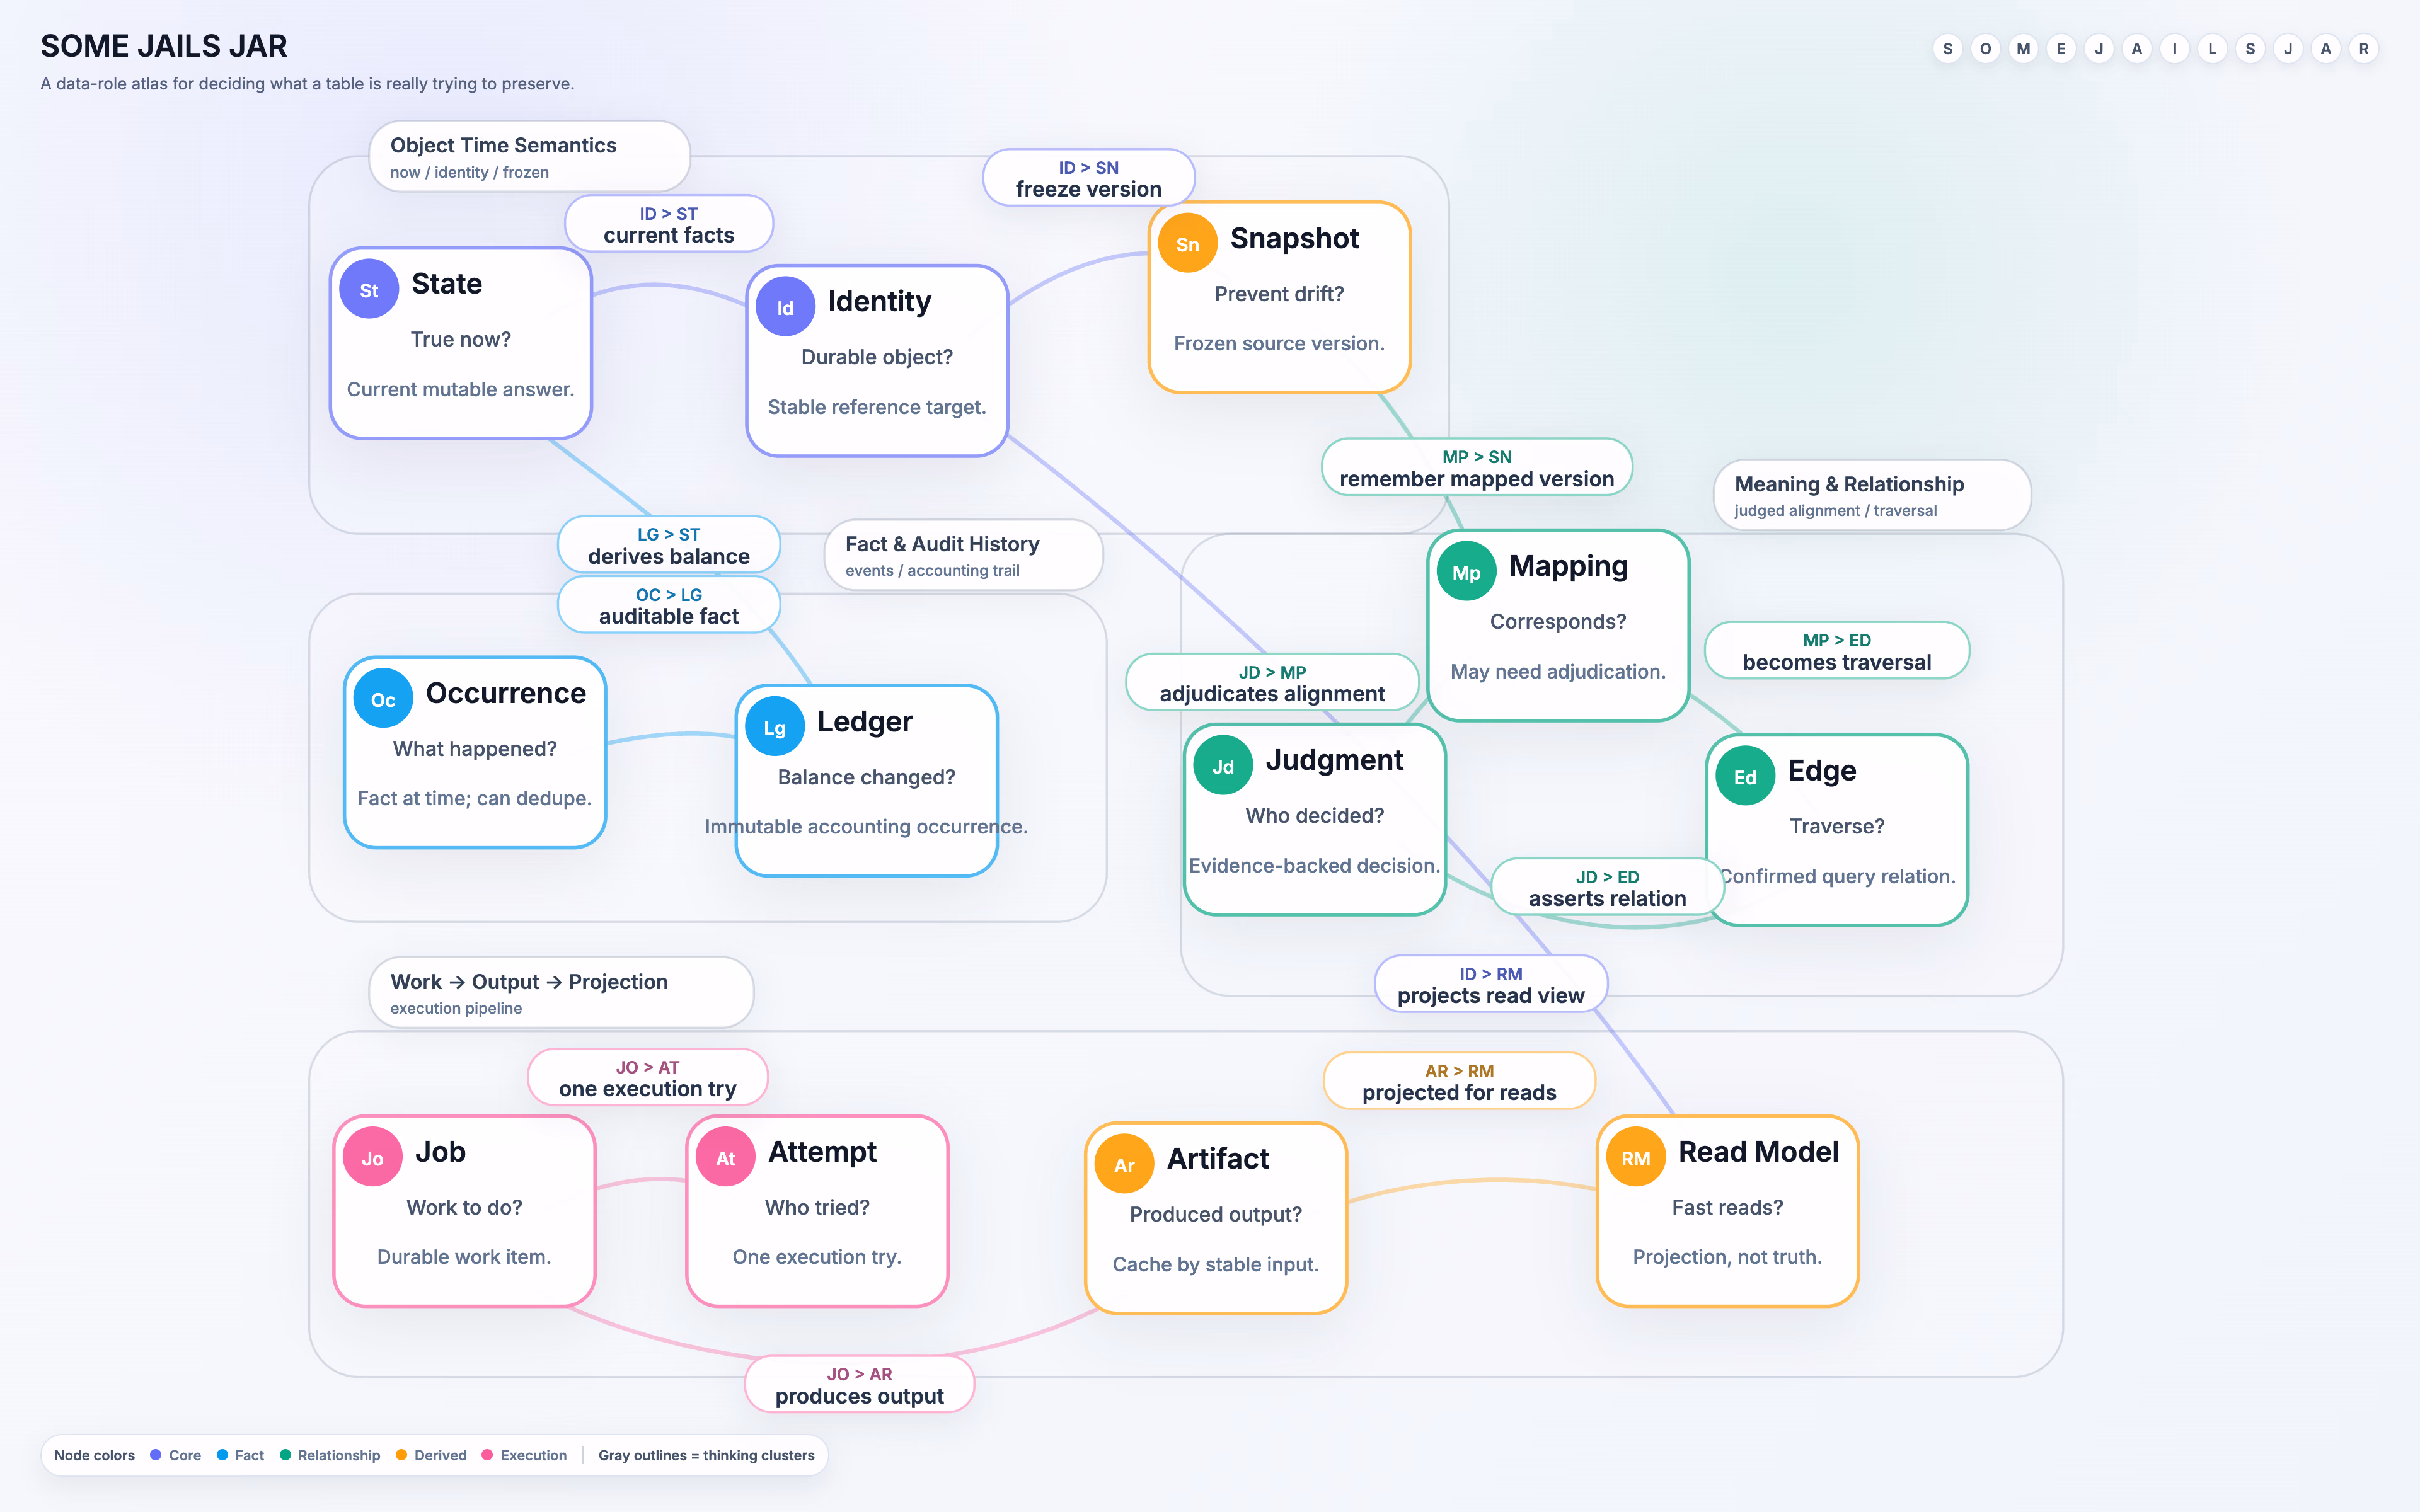Click 'Balance changed?' text in Ledger card
2420x1512 pixels.
pos(866,777)
